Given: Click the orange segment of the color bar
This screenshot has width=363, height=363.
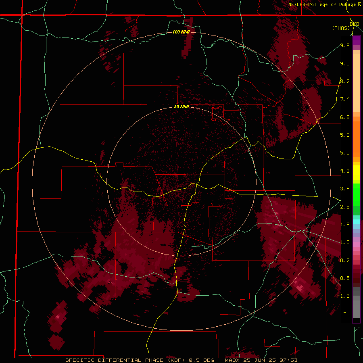Looking at the screenshot, I should pos(356,139).
